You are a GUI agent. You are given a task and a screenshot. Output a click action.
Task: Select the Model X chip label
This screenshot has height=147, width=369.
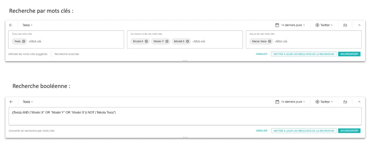[x=138, y=41]
